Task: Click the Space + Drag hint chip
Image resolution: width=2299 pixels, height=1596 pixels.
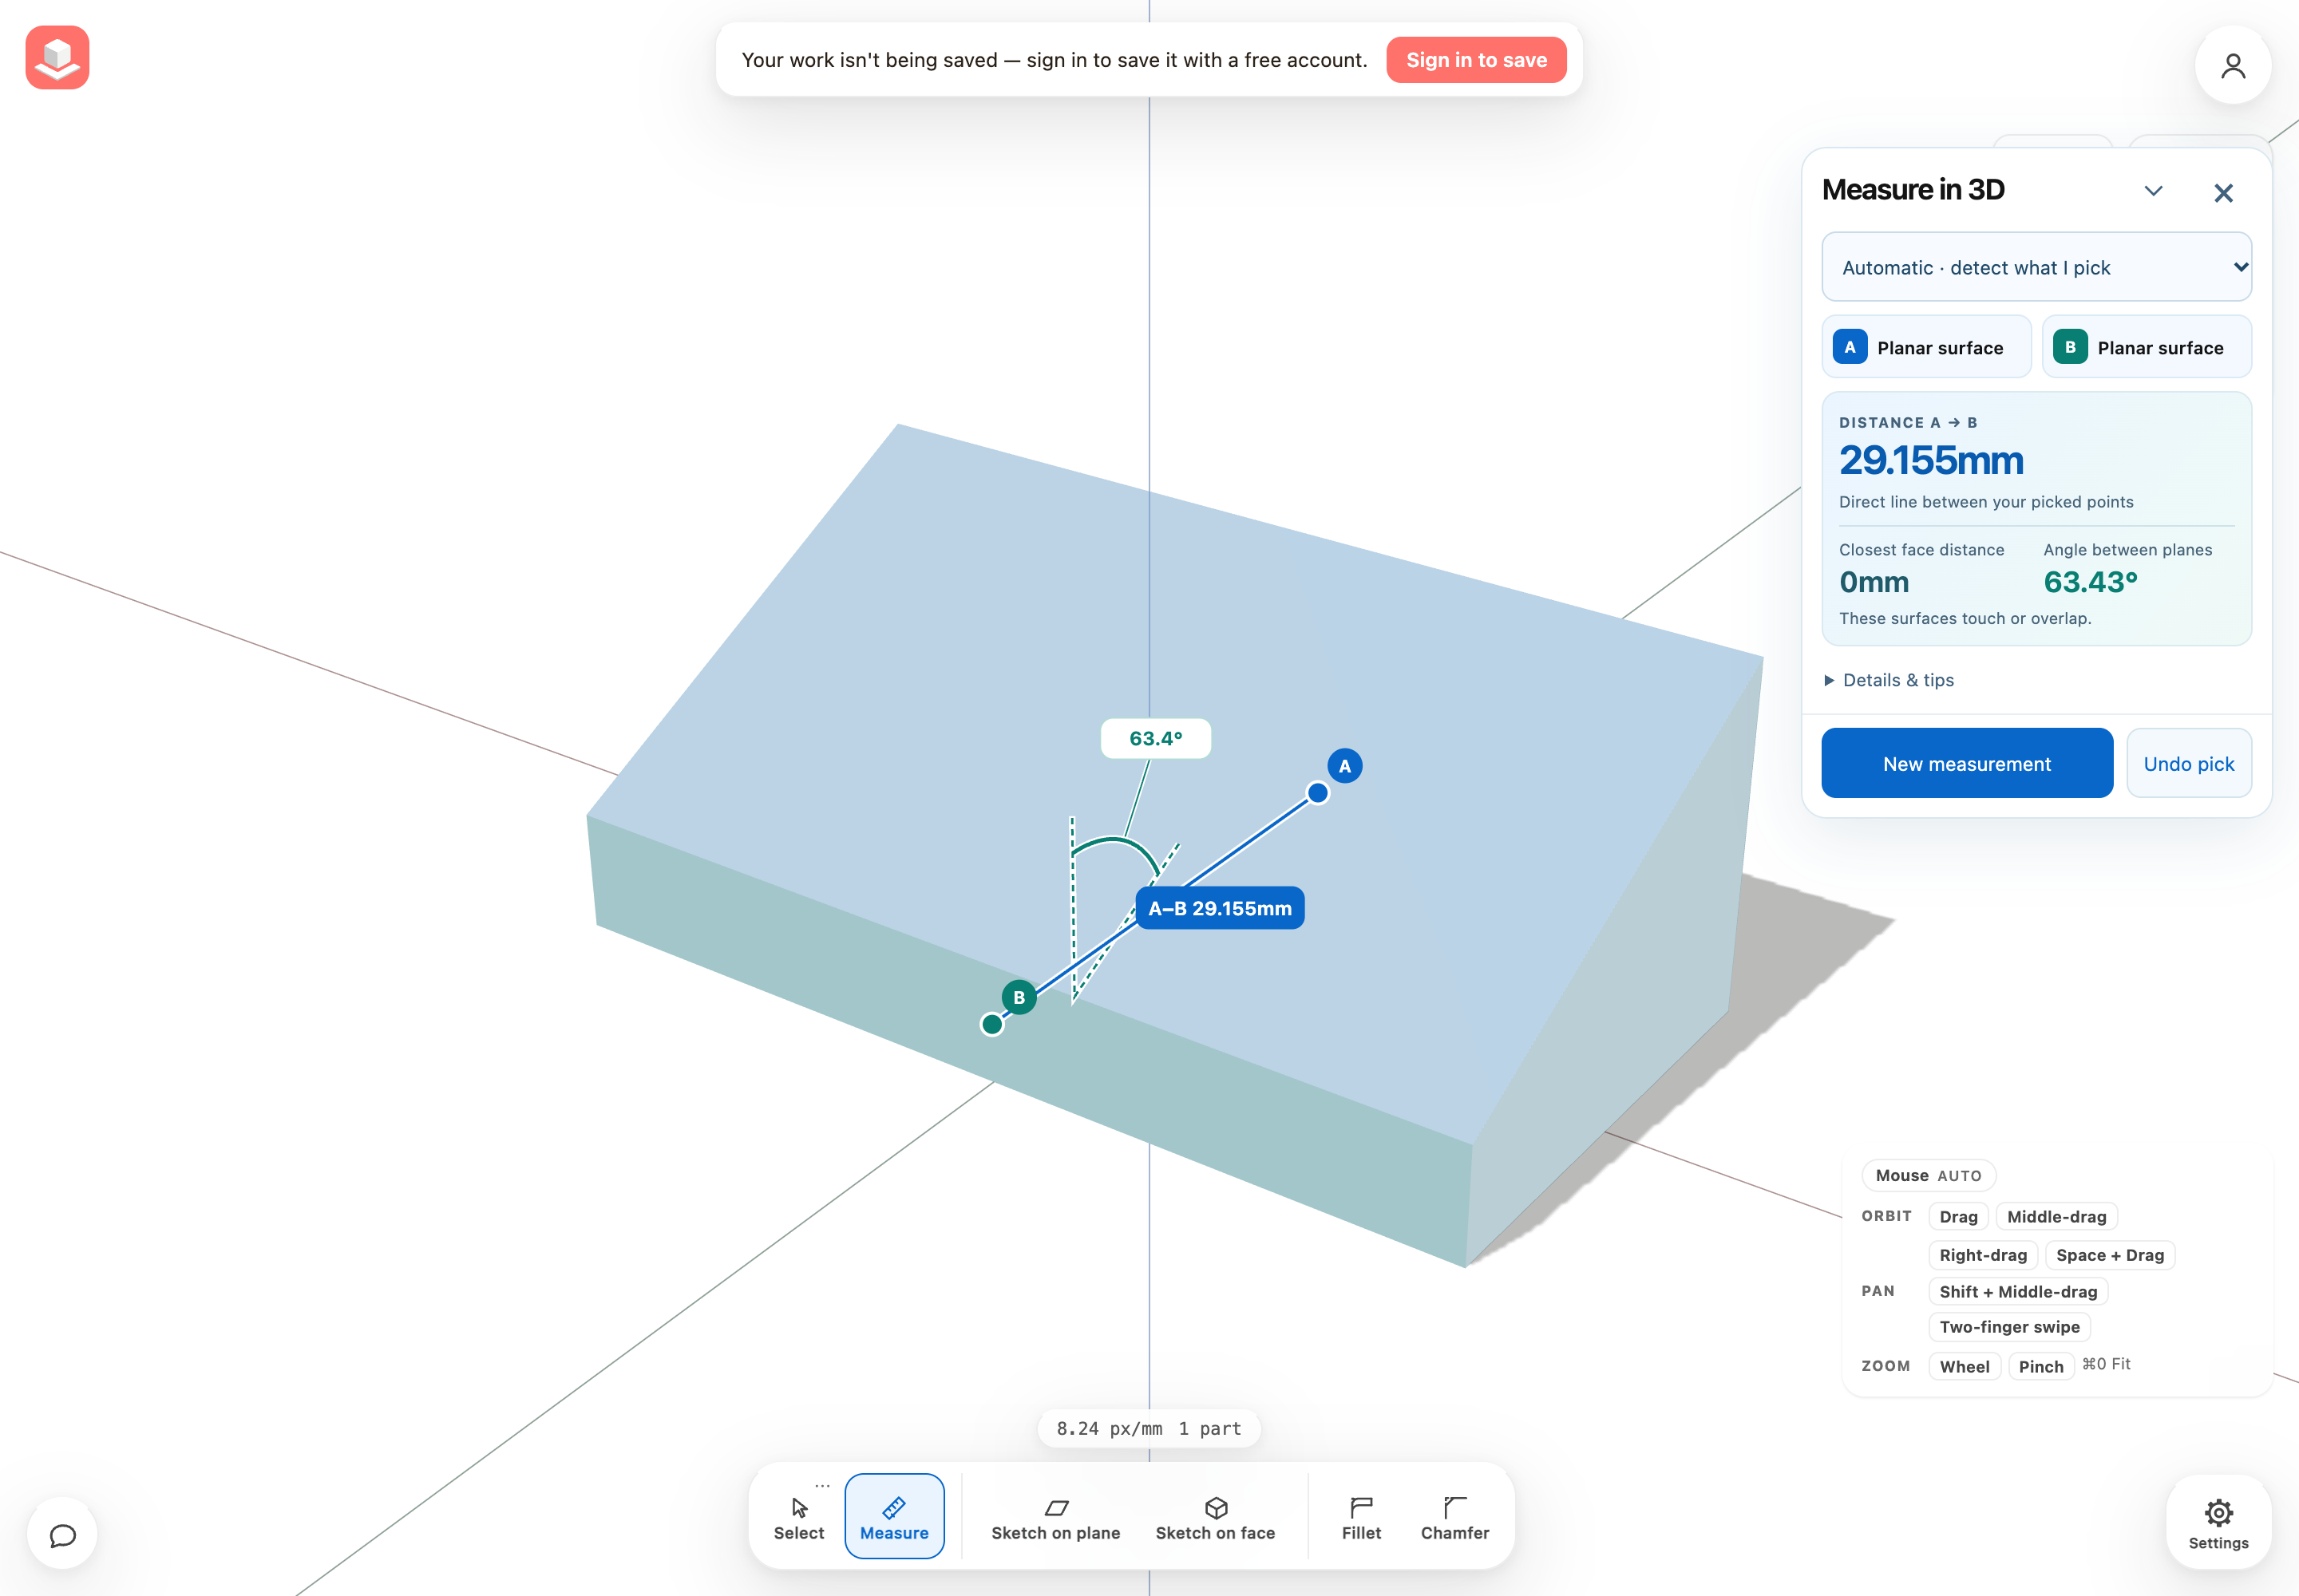Action: [2109, 1255]
